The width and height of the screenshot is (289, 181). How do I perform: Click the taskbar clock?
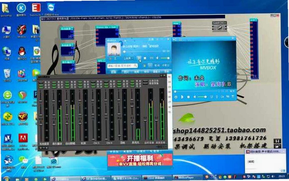click(281, 177)
